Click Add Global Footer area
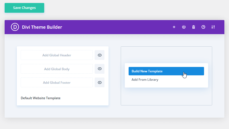This screenshot has width=229, height=129. coord(57,82)
